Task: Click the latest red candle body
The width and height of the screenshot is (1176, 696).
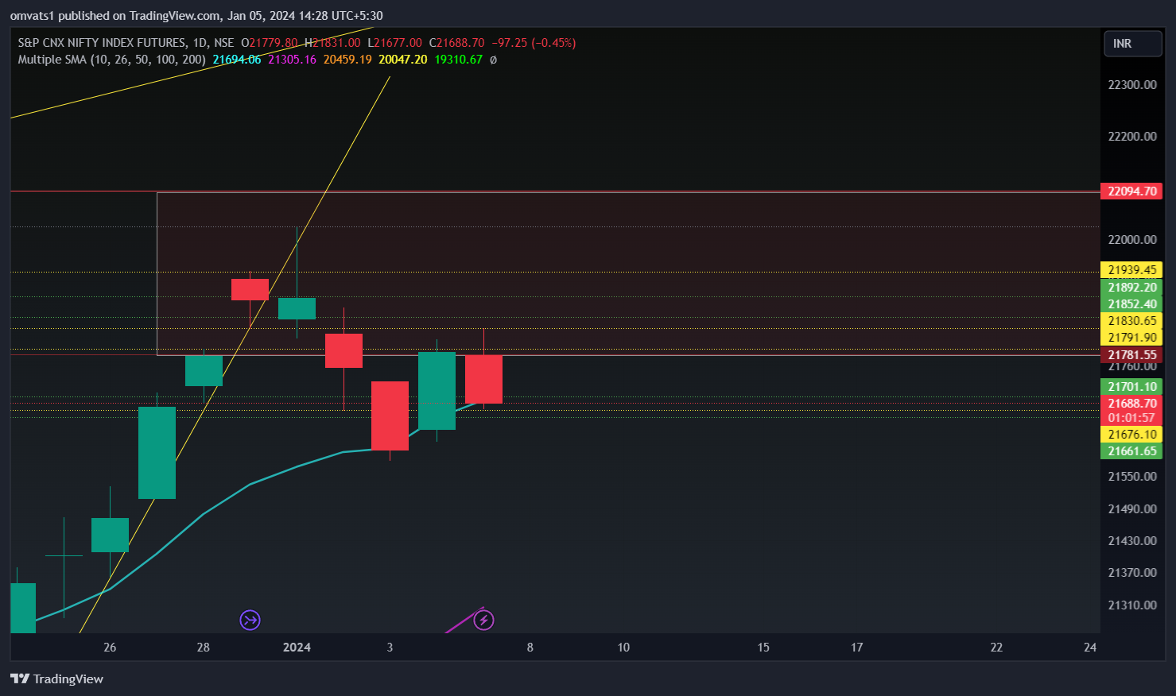Action: (483, 379)
